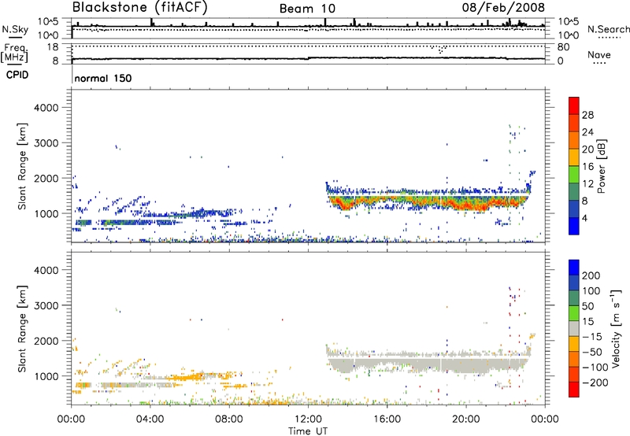
Task: Click the 04:00 time axis tick label
Action: click(150, 419)
